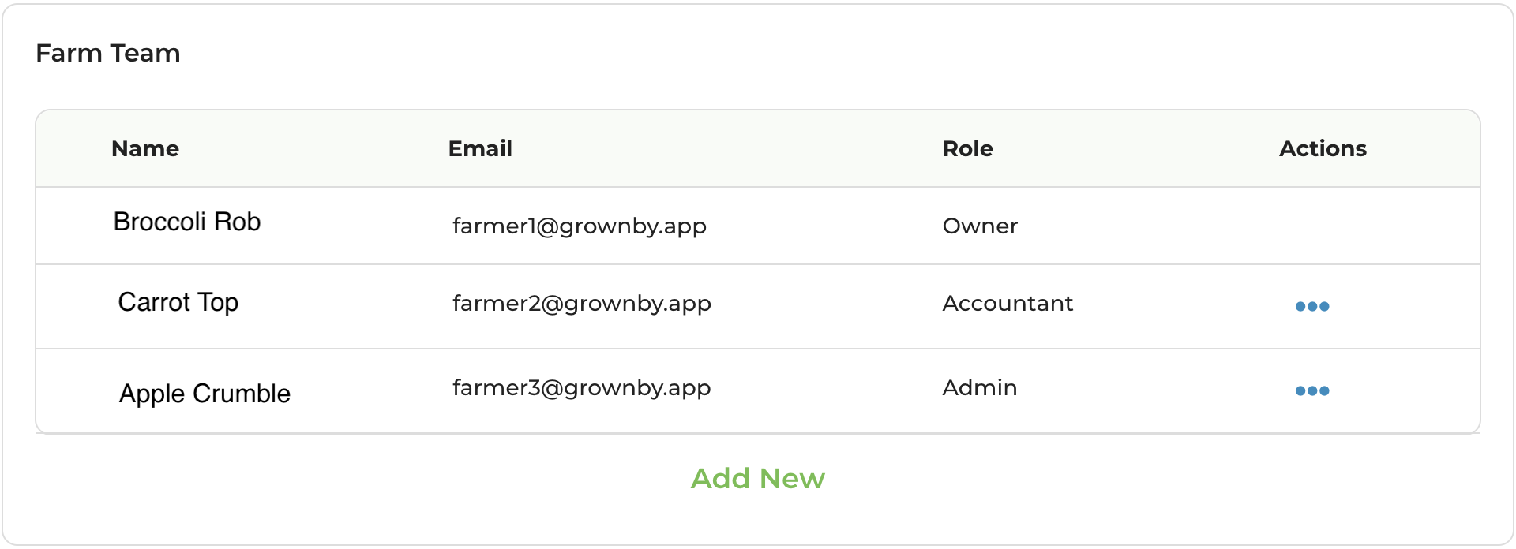This screenshot has height=549, width=1516.
Task: Click the blank cell left of Apple Crumble
Action: coord(75,391)
